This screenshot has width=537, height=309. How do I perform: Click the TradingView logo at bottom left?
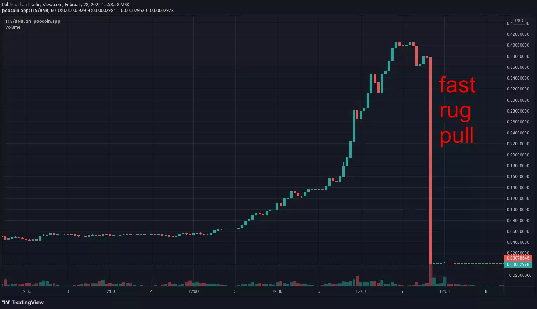click(23, 302)
